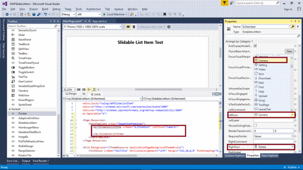
Task: Click the event handlers lightning icon
Action: (298, 27)
